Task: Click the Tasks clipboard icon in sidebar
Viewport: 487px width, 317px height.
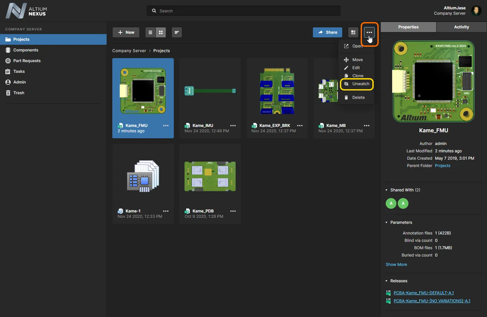Action: 8,71
